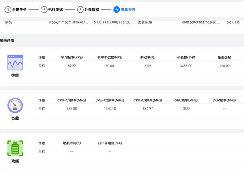Viewport: 244px width, 172px height.
Task: Click the DDR频率(MHz) column header
Action: (224, 100)
